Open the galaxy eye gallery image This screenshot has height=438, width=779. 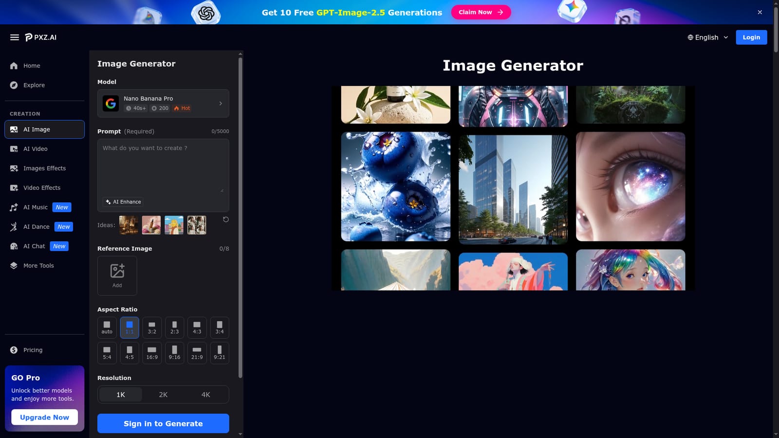[631, 186]
